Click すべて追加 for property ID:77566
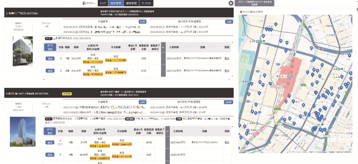 point(49,47)
